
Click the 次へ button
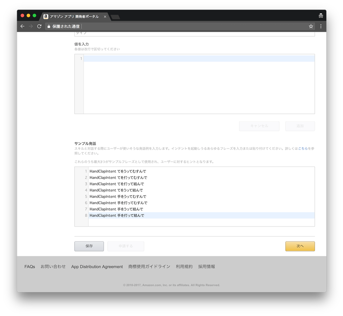(x=300, y=246)
